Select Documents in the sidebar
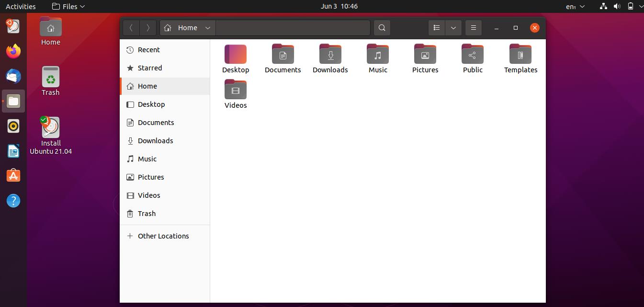The width and height of the screenshot is (644, 307). 165,123
